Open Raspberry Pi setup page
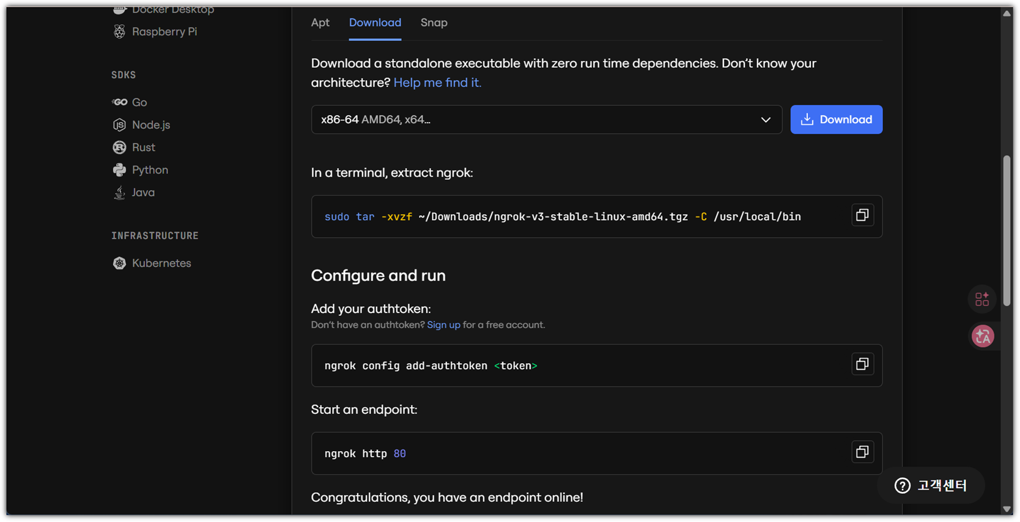This screenshot has height=522, width=1020. click(164, 32)
